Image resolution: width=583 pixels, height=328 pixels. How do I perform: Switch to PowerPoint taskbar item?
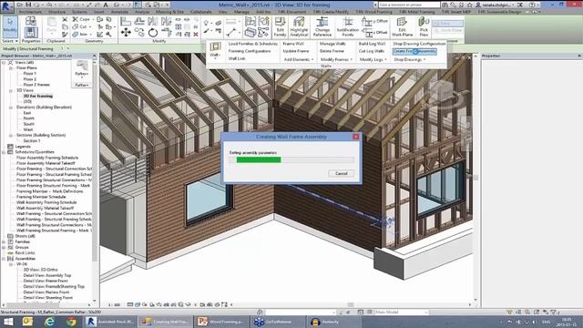[x=221, y=322]
